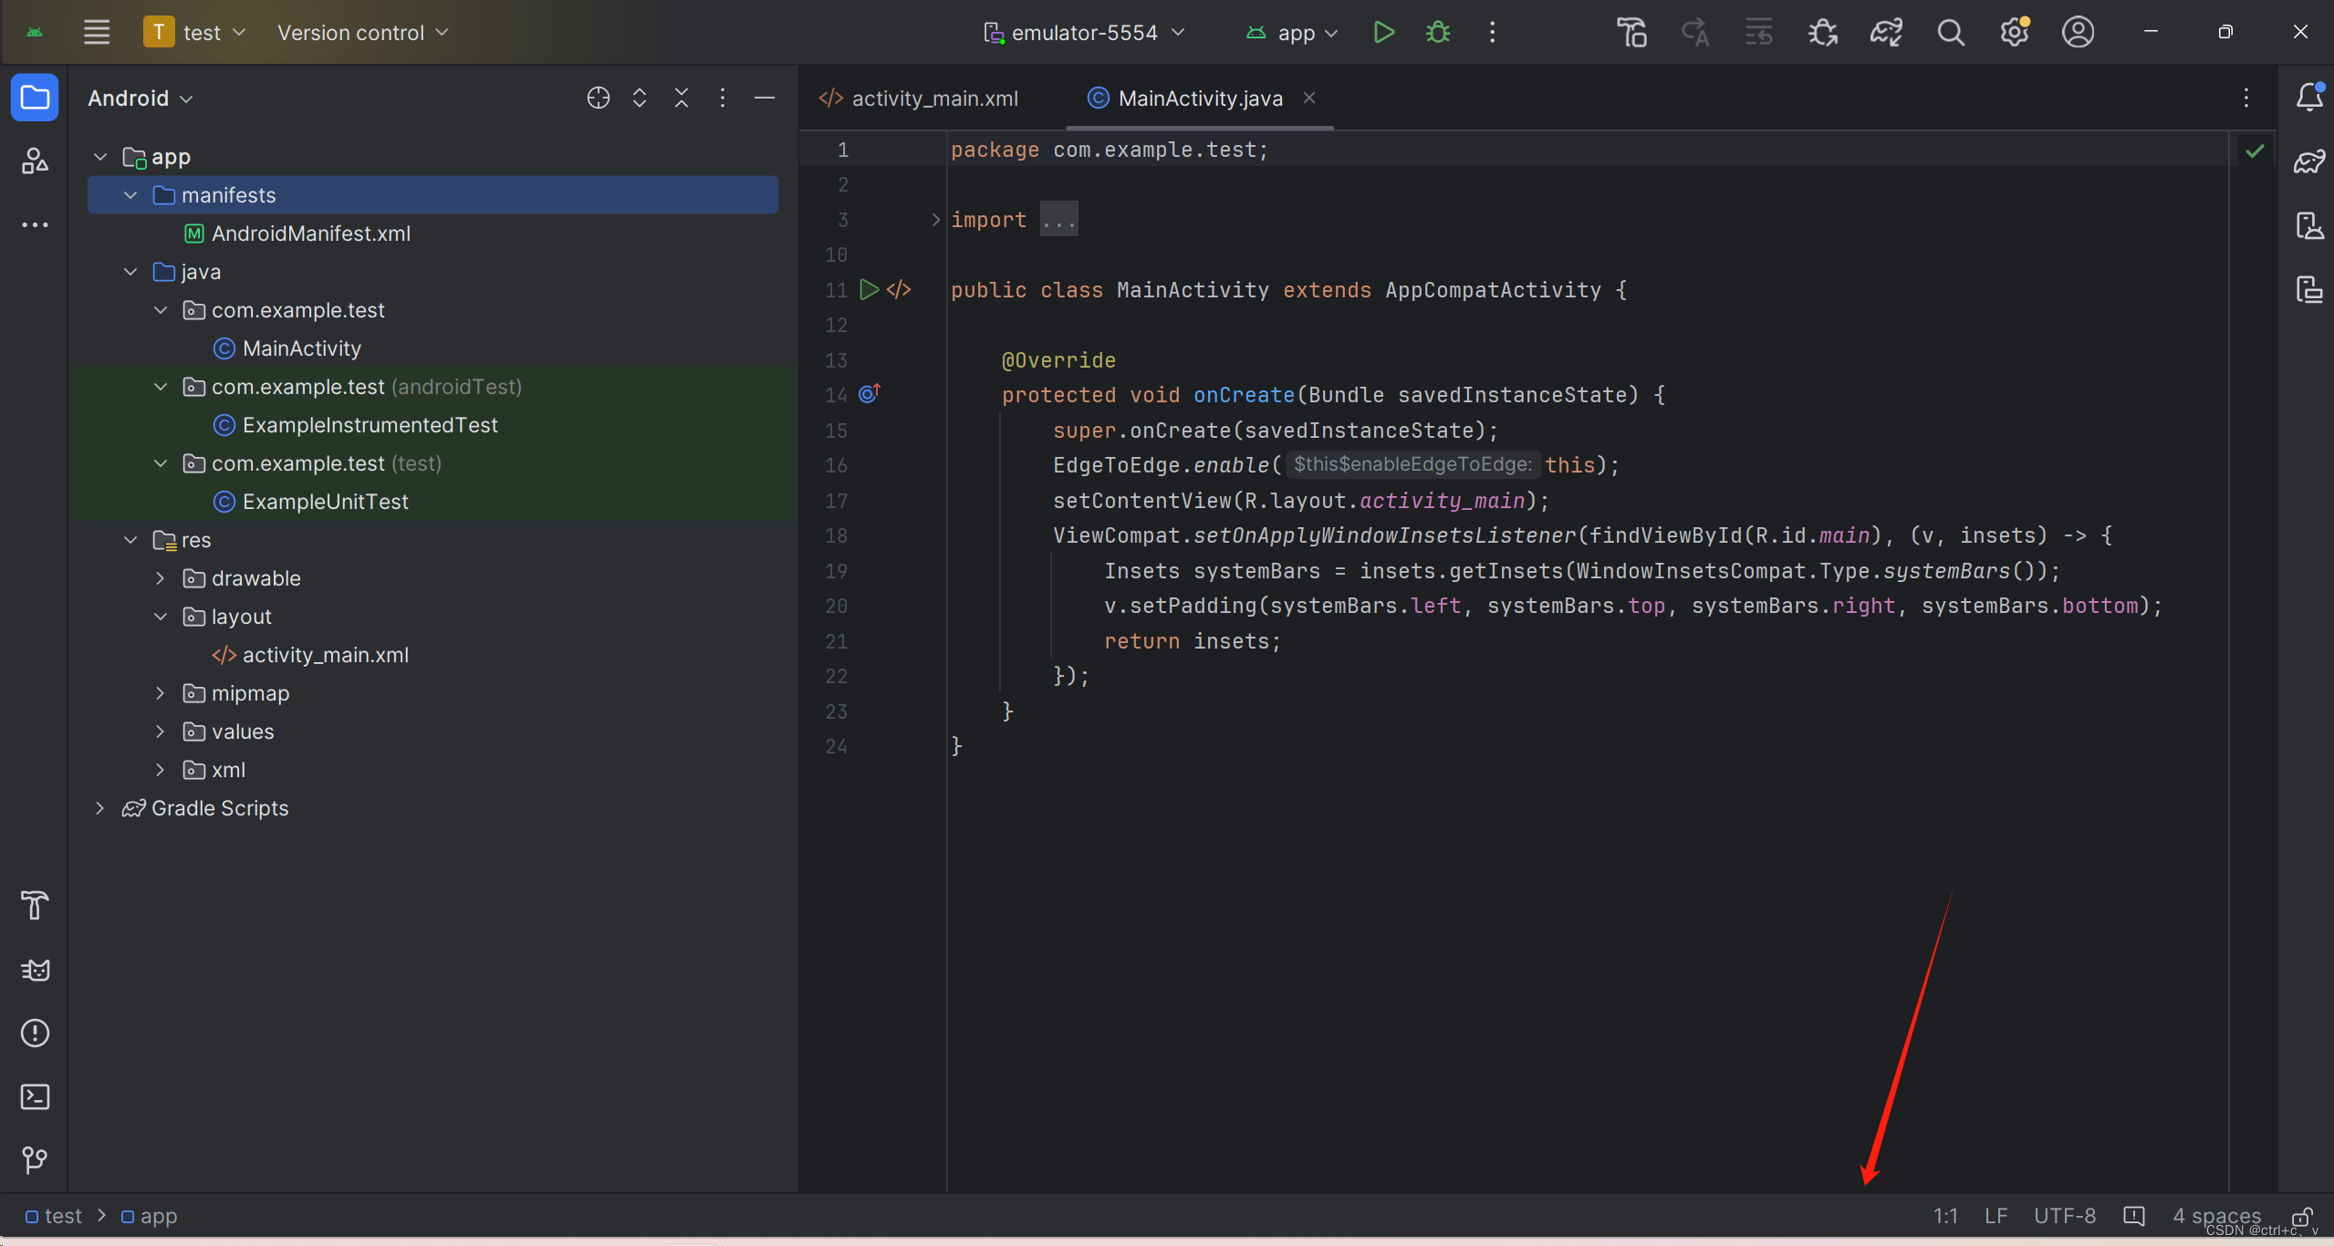Expand the drawable folder
The image size is (2334, 1246).
coord(161,578)
